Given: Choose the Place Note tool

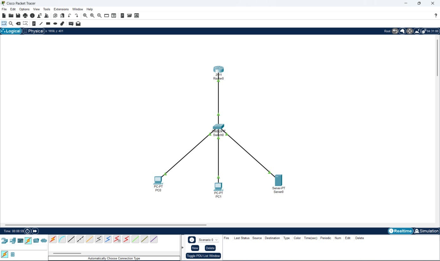Looking at the screenshot, I should (34, 23).
